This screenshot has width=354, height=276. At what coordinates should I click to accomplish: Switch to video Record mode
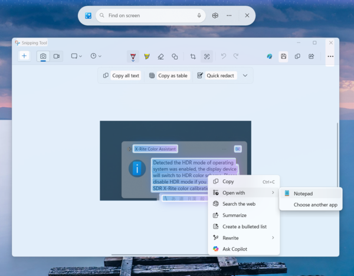point(57,56)
